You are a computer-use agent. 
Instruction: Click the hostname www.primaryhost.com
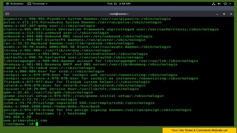click(26, 120)
